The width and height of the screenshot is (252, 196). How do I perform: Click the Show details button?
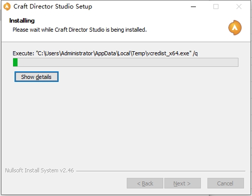pyautogui.click(x=37, y=77)
